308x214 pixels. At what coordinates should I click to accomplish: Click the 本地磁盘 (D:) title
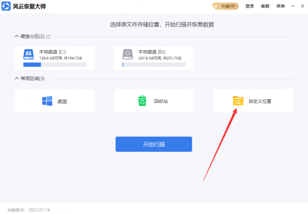coord(152,52)
